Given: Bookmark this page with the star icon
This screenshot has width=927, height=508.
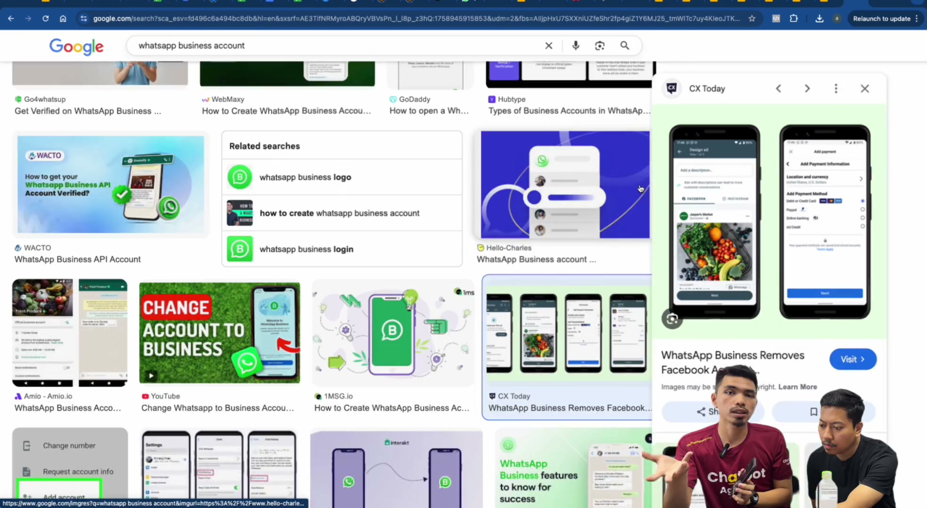Looking at the screenshot, I should [x=752, y=18].
